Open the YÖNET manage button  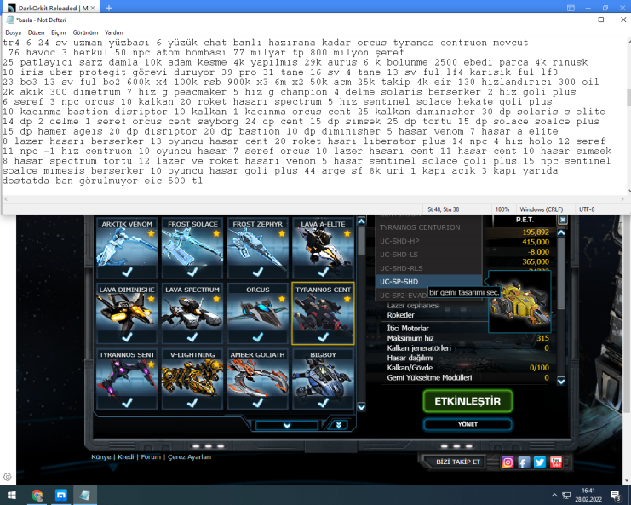[x=468, y=424]
